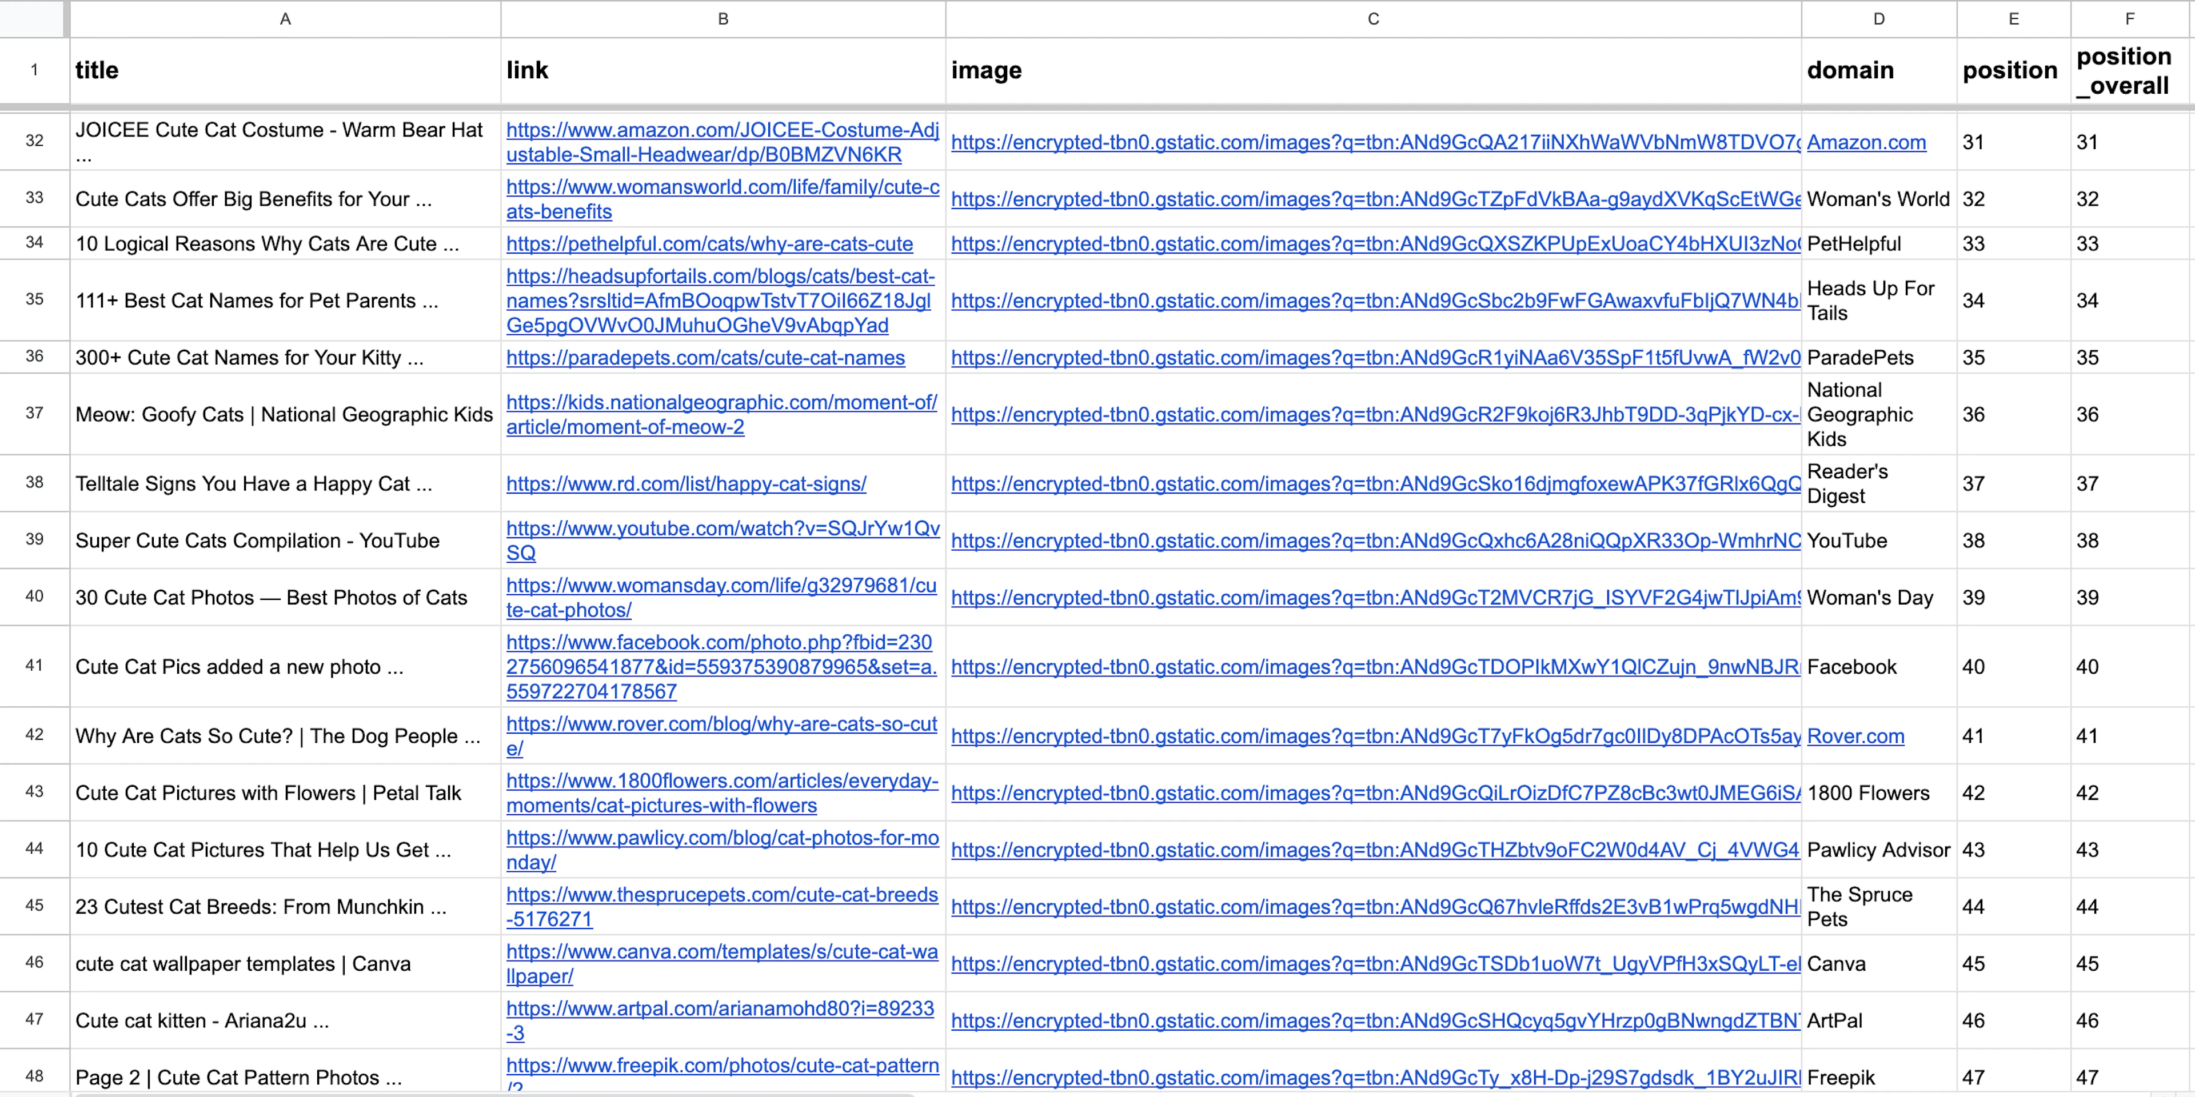This screenshot has height=1097, width=2195.
Task: Select cell 'Meow: Goofy Cats | National Geographic Kids'
Action: tap(285, 414)
